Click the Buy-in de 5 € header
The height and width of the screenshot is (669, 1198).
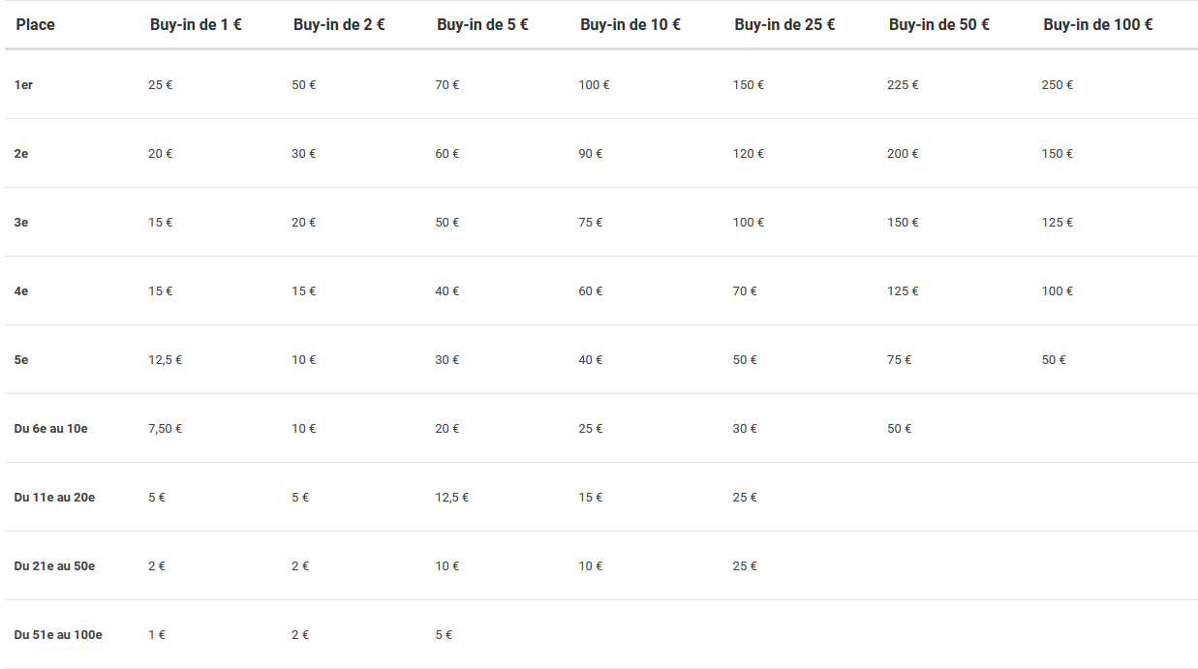[482, 25]
